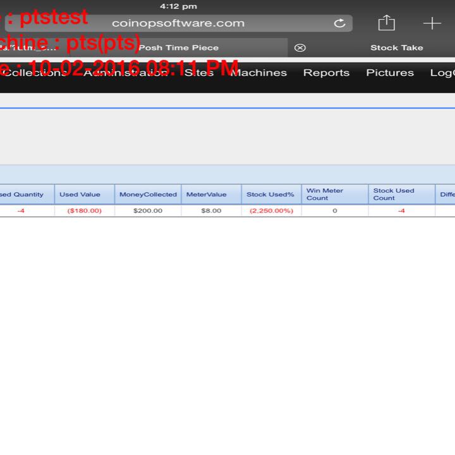Open the Administration menu
Screen dimensions: 455x455
point(124,73)
